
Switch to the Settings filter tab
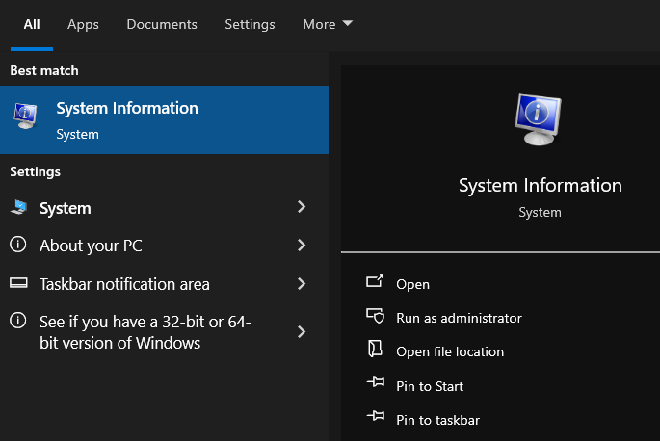point(250,24)
